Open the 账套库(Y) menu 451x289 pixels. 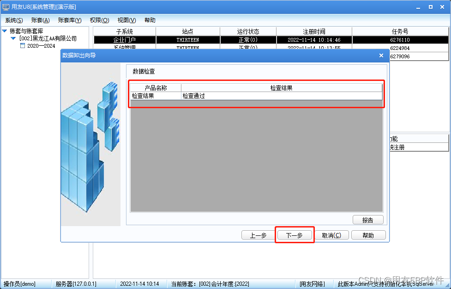(x=70, y=20)
